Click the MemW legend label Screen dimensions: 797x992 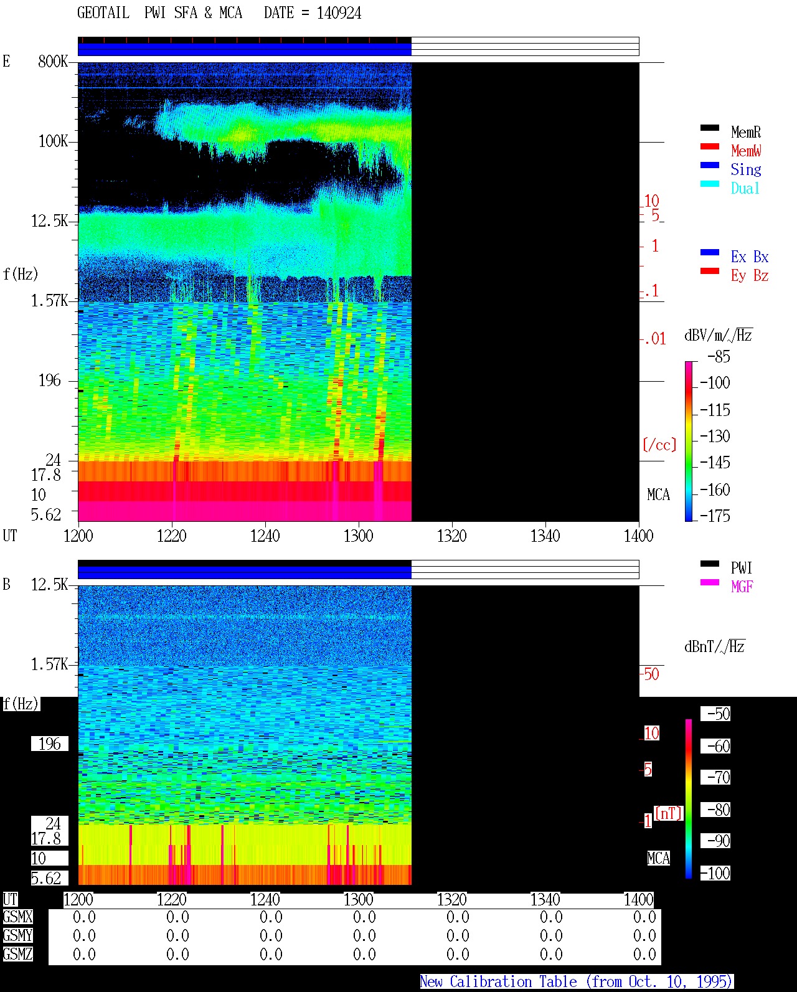[746, 151]
